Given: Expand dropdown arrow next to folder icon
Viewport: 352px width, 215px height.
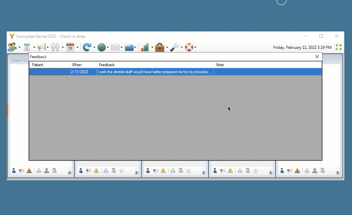Looking at the screenshot, I should (x=135, y=47).
